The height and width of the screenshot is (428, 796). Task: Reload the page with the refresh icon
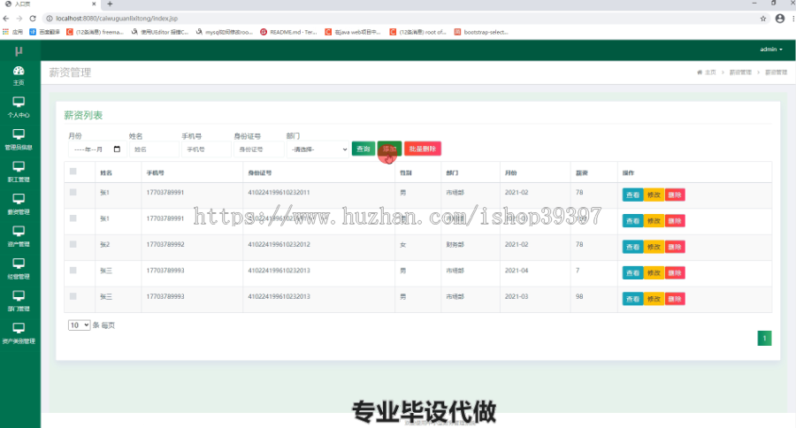coord(33,19)
